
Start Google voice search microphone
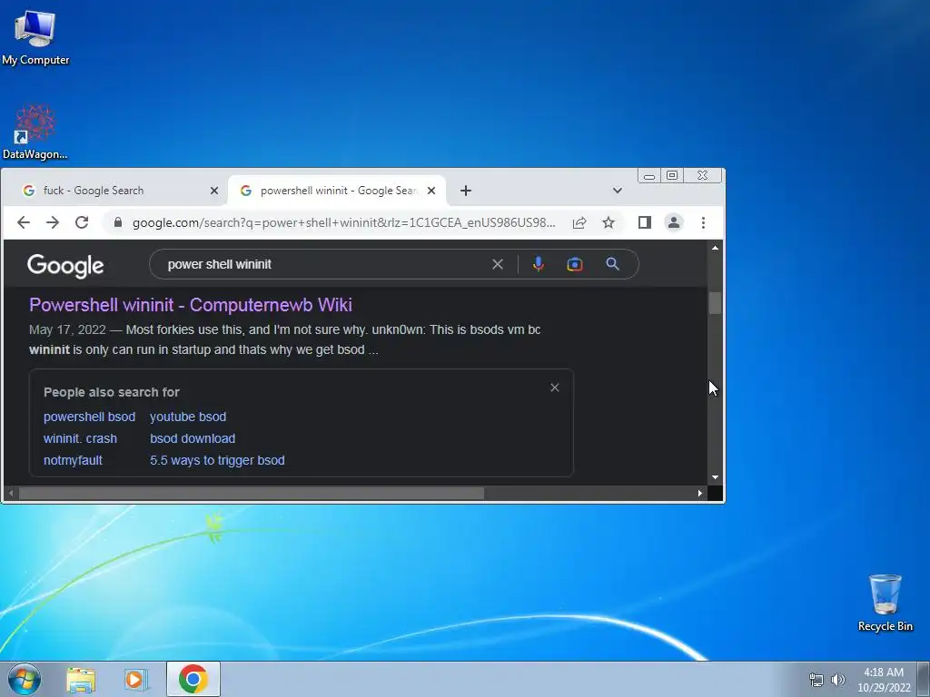(x=538, y=264)
